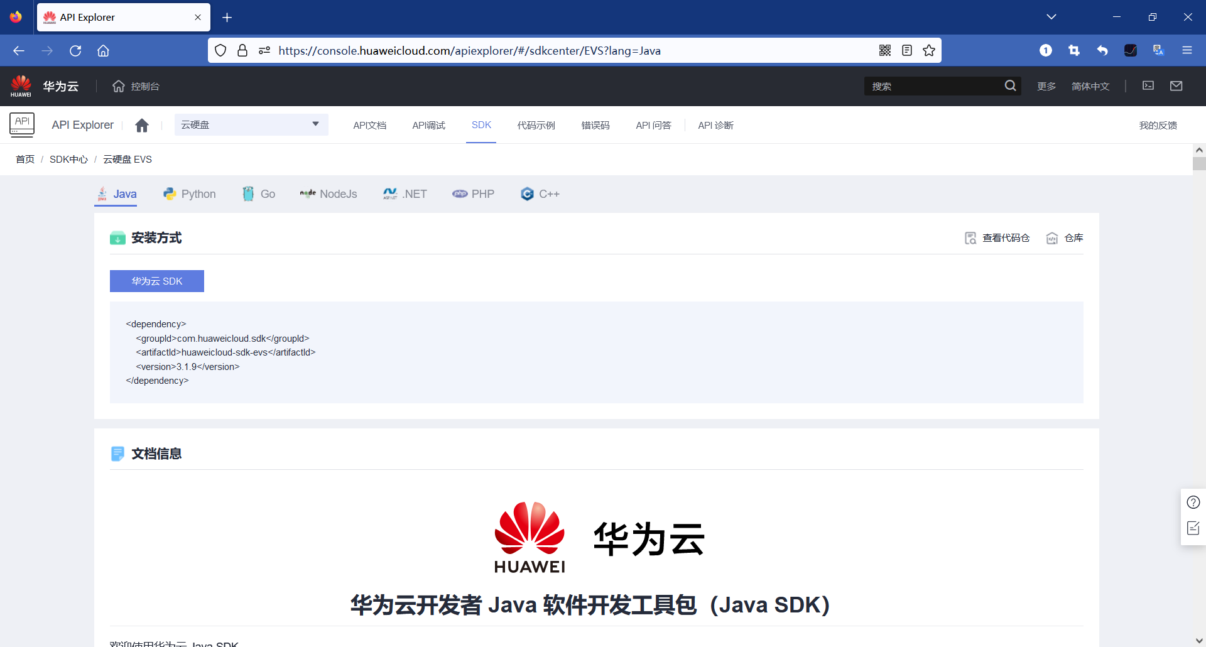Click the 华为云 SDK button
Viewport: 1206px width, 647px height.
coord(156,281)
